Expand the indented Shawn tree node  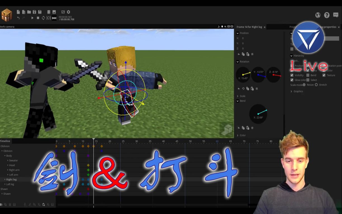[2, 194]
